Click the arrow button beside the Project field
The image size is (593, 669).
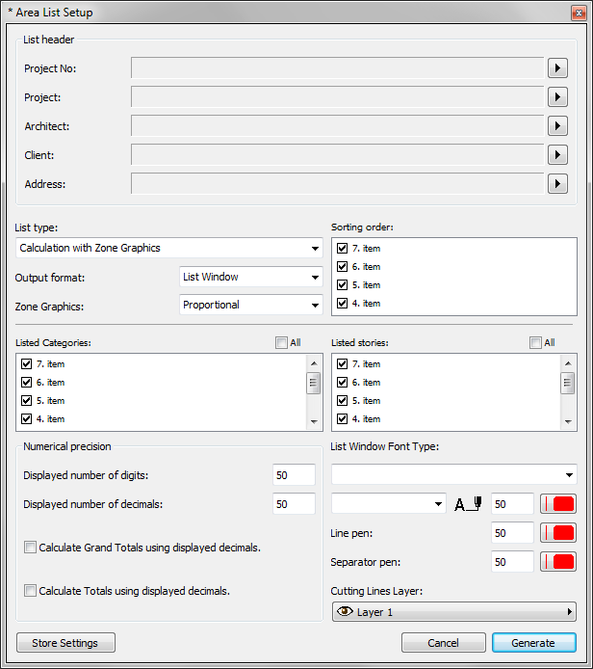557,96
